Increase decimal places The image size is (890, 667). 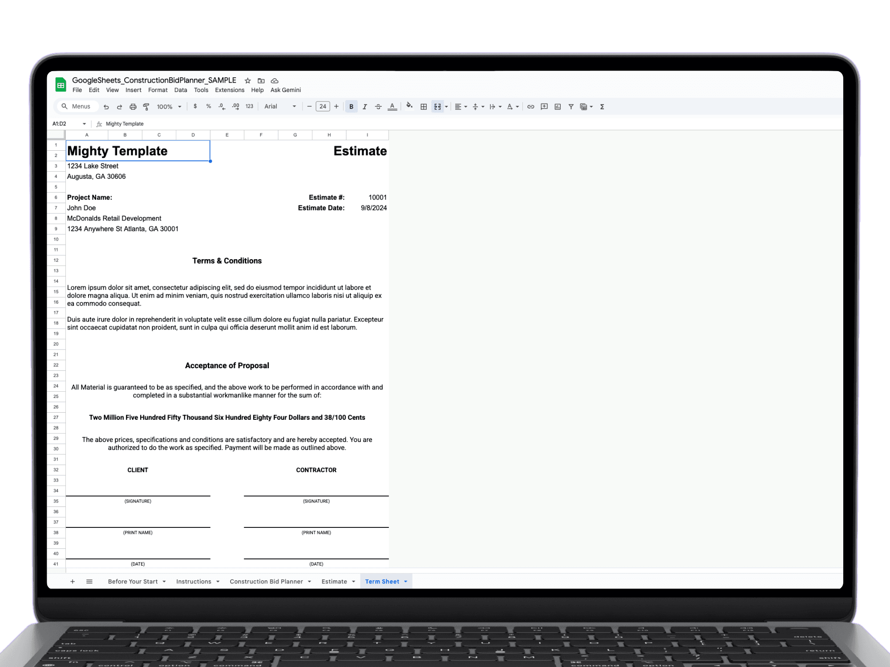(235, 107)
